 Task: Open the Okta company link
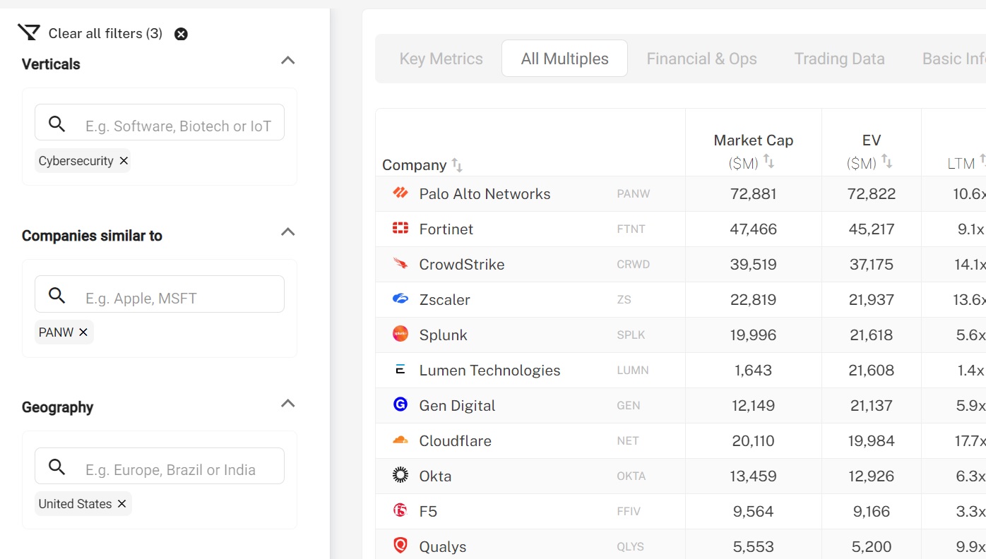(x=435, y=476)
